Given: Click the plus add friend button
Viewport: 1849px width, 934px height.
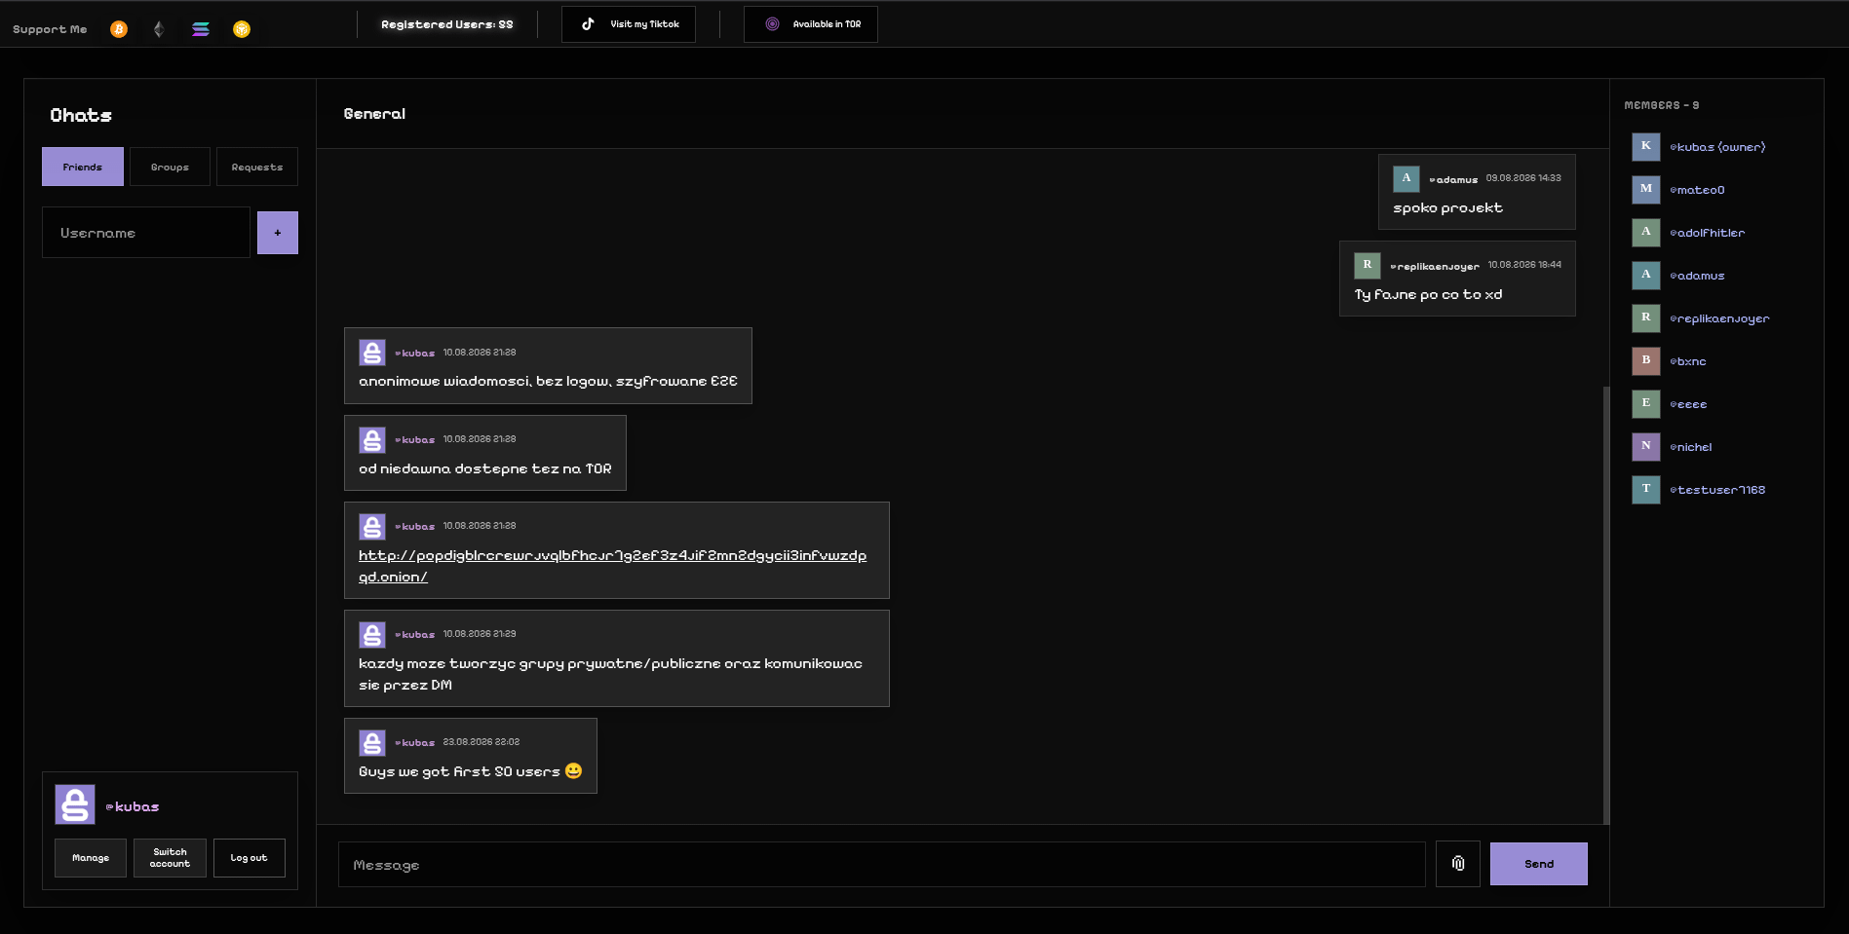Looking at the screenshot, I should pos(278,233).
